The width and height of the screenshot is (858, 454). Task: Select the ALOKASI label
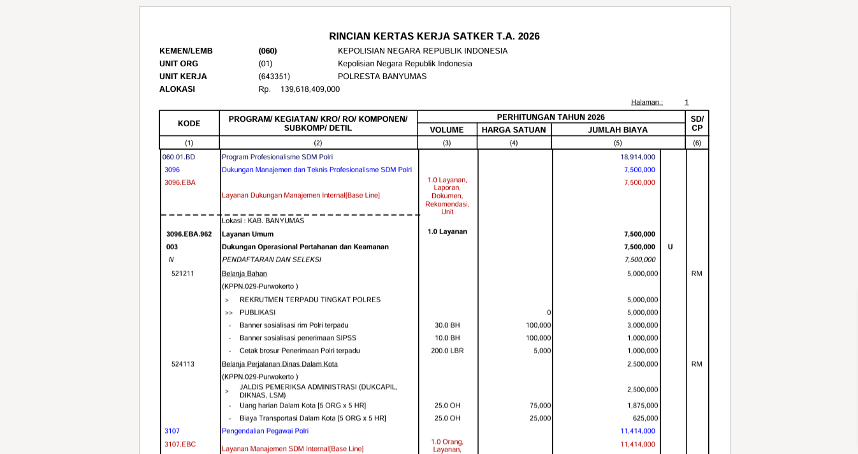[x=177, y=89]
